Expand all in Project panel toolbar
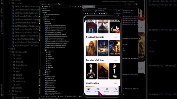Viewport: 177px width, 99px height. coord(73,7)
